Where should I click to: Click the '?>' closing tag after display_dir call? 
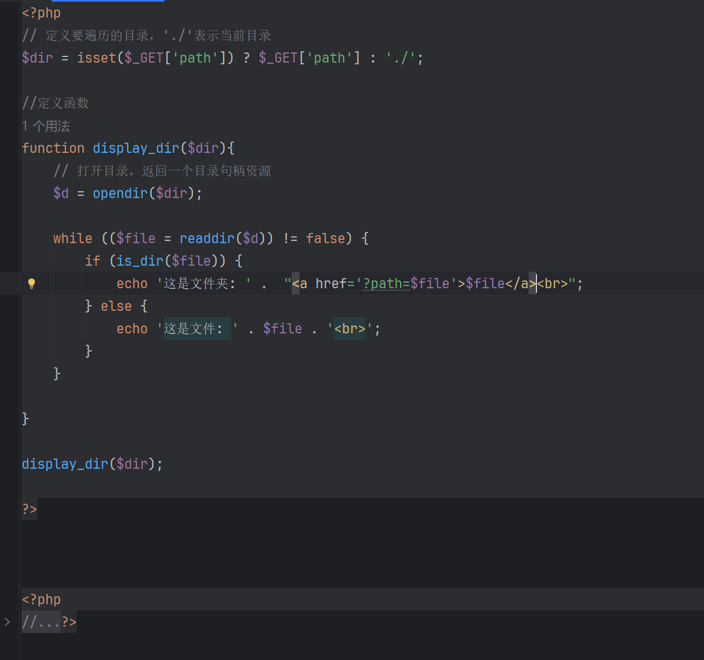coord(29,509)
